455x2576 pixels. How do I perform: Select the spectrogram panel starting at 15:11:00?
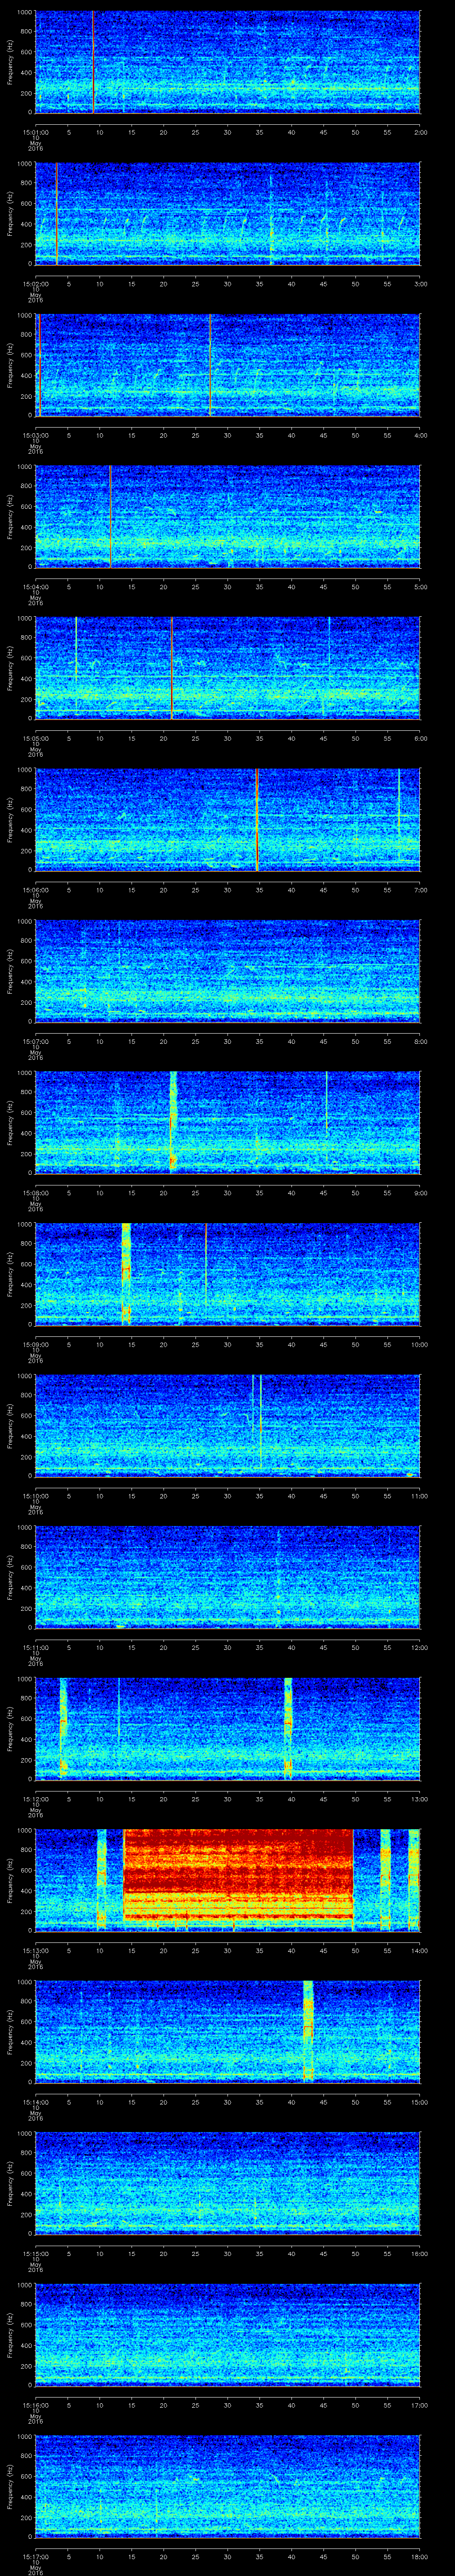click(x=228, y=1577)
